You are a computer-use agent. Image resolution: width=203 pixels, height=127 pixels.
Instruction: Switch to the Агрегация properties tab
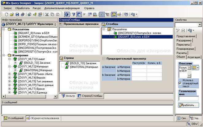coord(194,57)
